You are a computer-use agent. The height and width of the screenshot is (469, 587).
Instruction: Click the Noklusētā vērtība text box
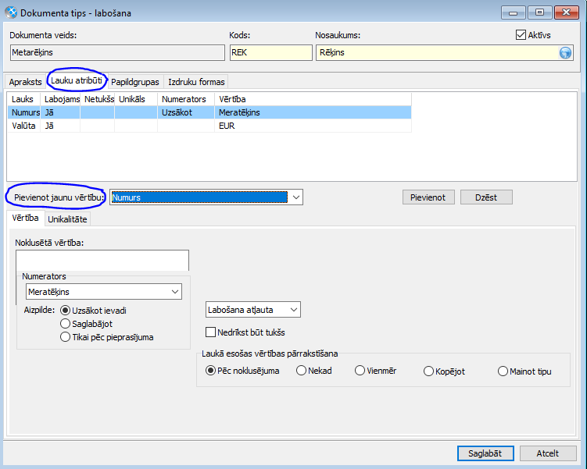coord(102,261)
